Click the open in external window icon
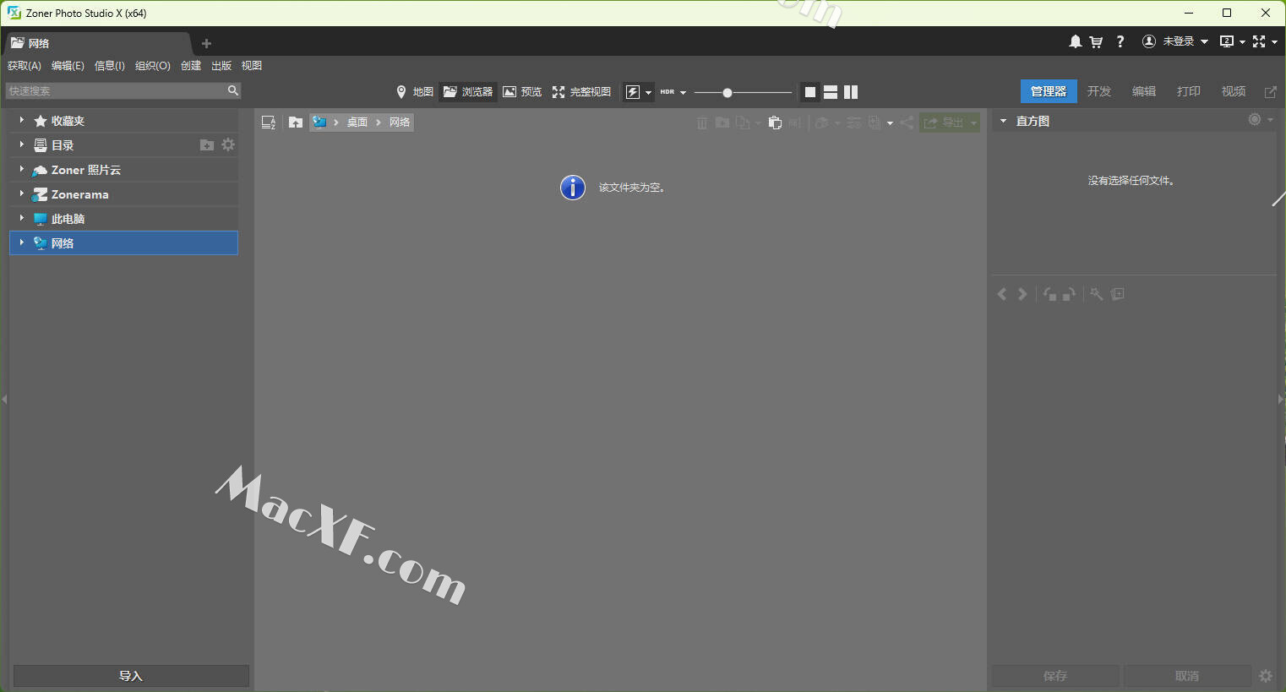This screenshot has width=1286, height=692. pyautogui.click(x=1270, y=92)
